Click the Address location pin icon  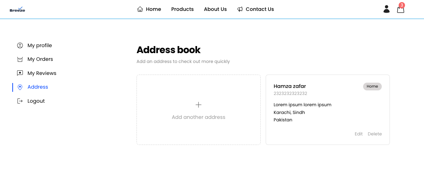coord(20,87)
